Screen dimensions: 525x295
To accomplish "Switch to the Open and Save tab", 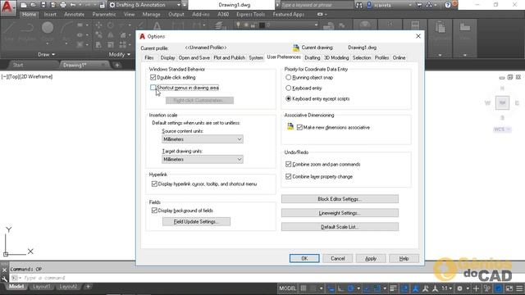I will (194, 58).
